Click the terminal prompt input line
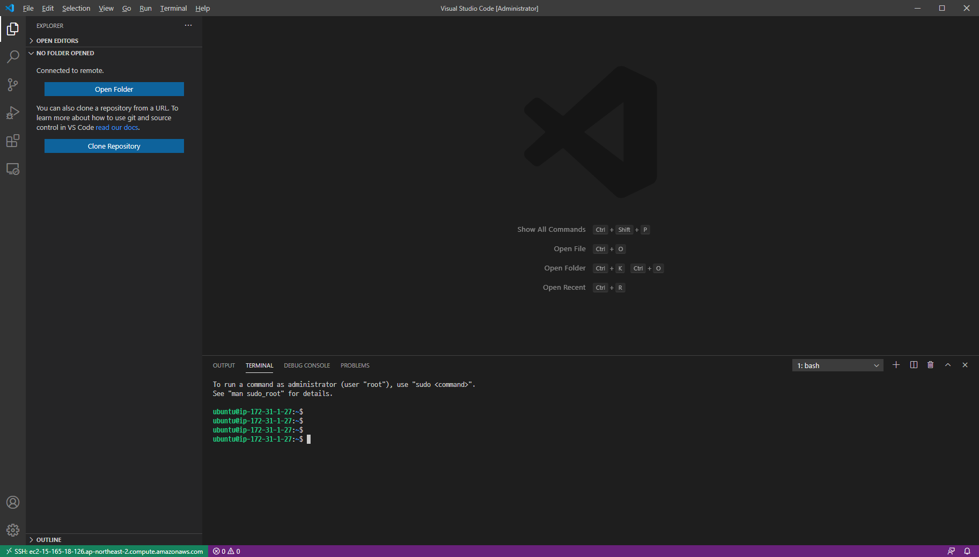979x557 pixels. point(262,439)
